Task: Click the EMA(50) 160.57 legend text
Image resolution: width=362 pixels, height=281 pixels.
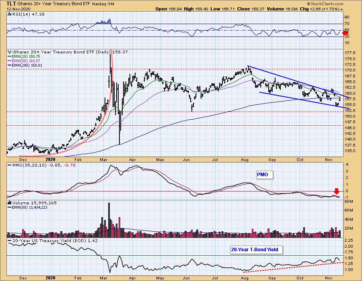Action: pos(26,61)
